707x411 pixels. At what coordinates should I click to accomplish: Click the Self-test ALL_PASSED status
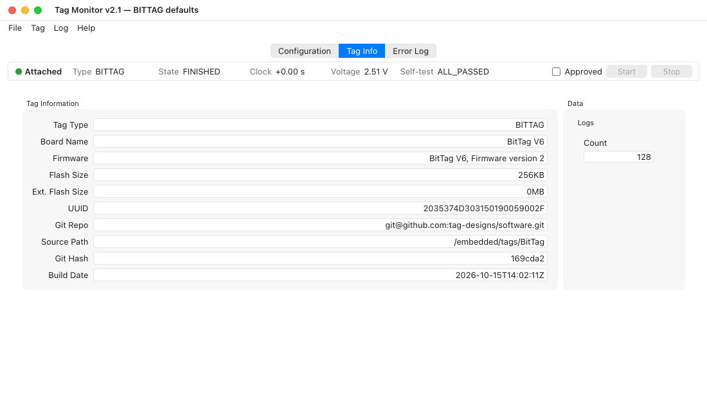444,72
